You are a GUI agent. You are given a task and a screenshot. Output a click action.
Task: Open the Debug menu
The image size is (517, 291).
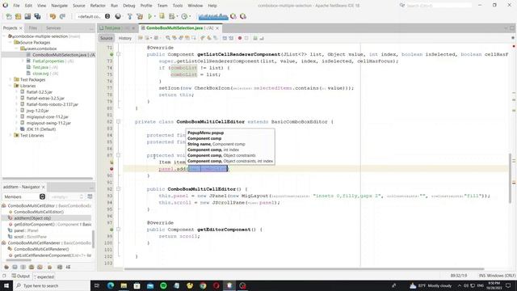[x=129, y=6]
